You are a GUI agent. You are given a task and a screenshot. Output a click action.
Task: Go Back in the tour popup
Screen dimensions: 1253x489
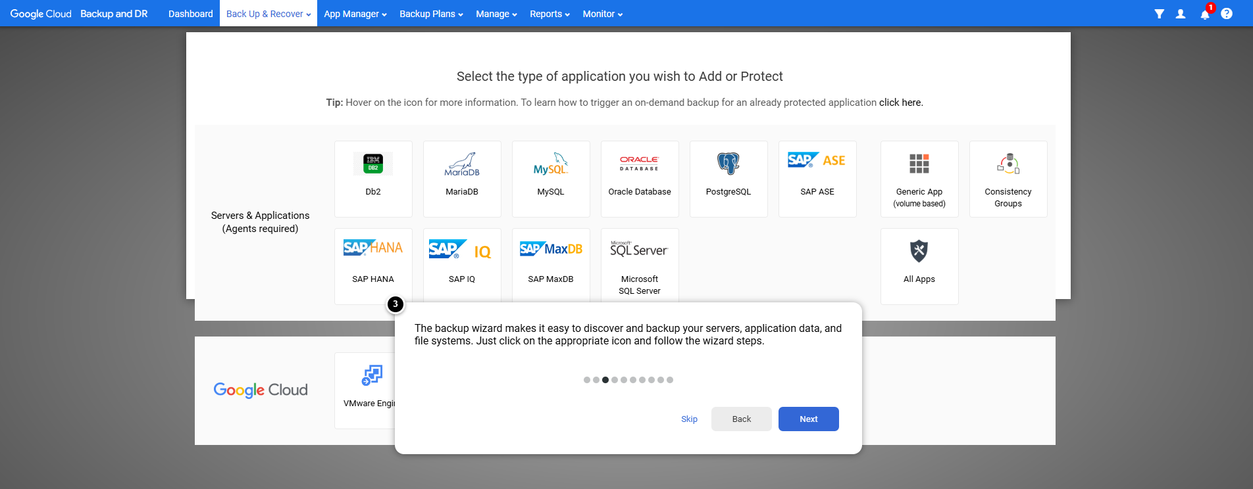(742, 419)
